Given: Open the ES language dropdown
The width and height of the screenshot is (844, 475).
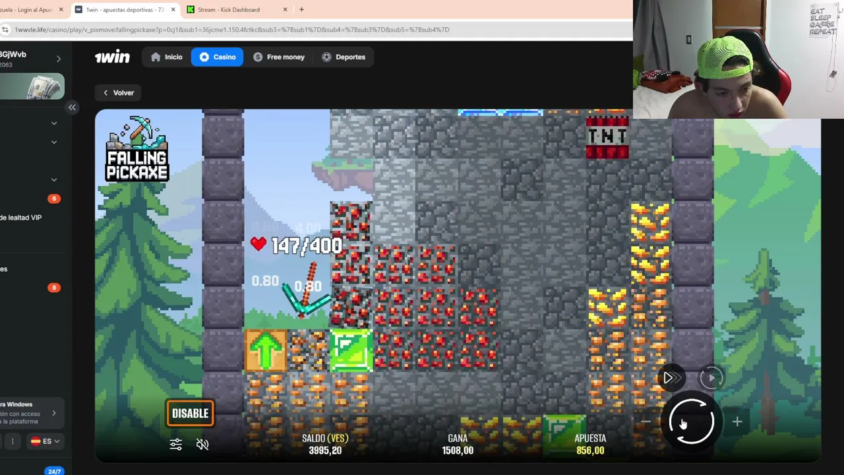Looking at the screenshot, I should pyautogui.click(x=45, y=441).
